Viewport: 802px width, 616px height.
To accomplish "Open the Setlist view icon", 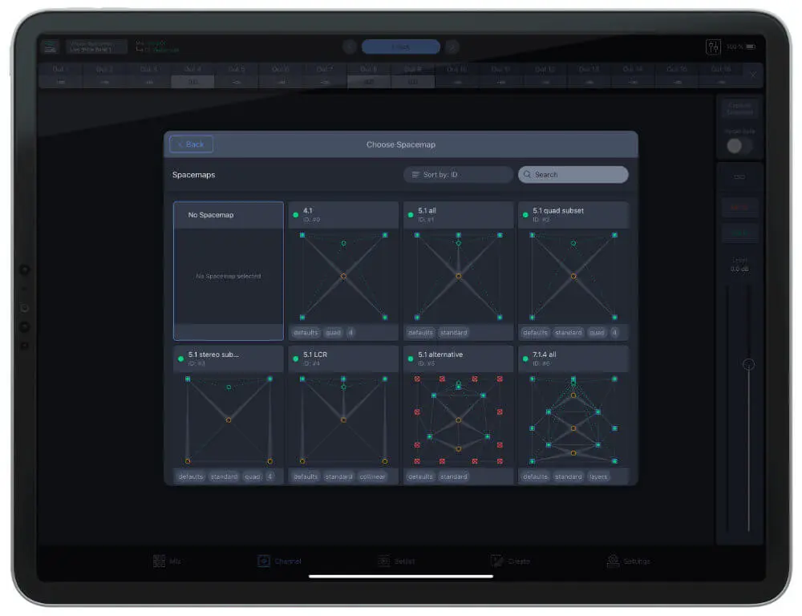I will tap(384, 561).
